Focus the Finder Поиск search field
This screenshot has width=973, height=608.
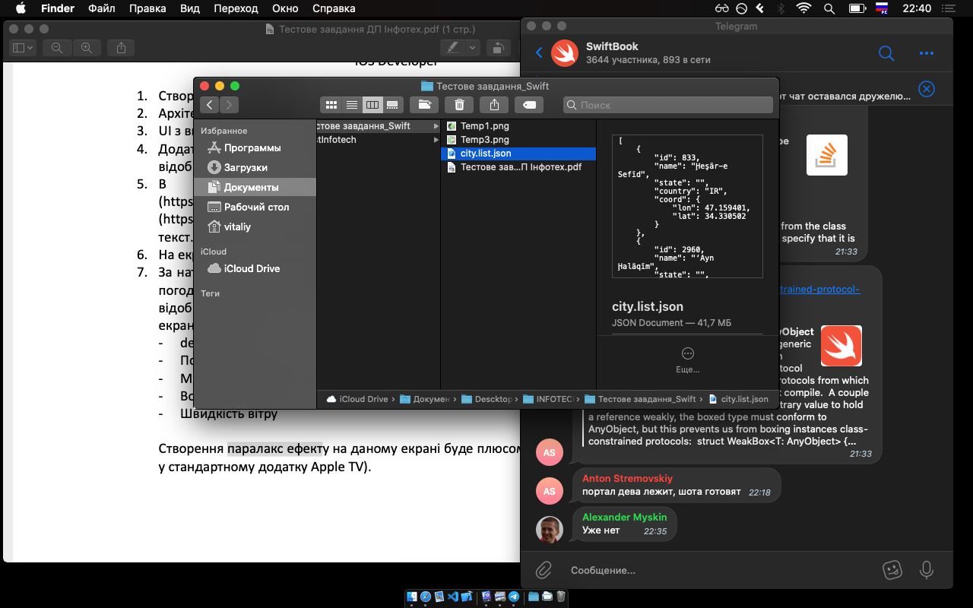pos(667,105)
